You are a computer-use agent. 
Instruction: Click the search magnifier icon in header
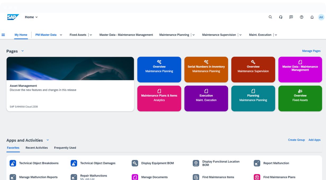pos(270,17)
